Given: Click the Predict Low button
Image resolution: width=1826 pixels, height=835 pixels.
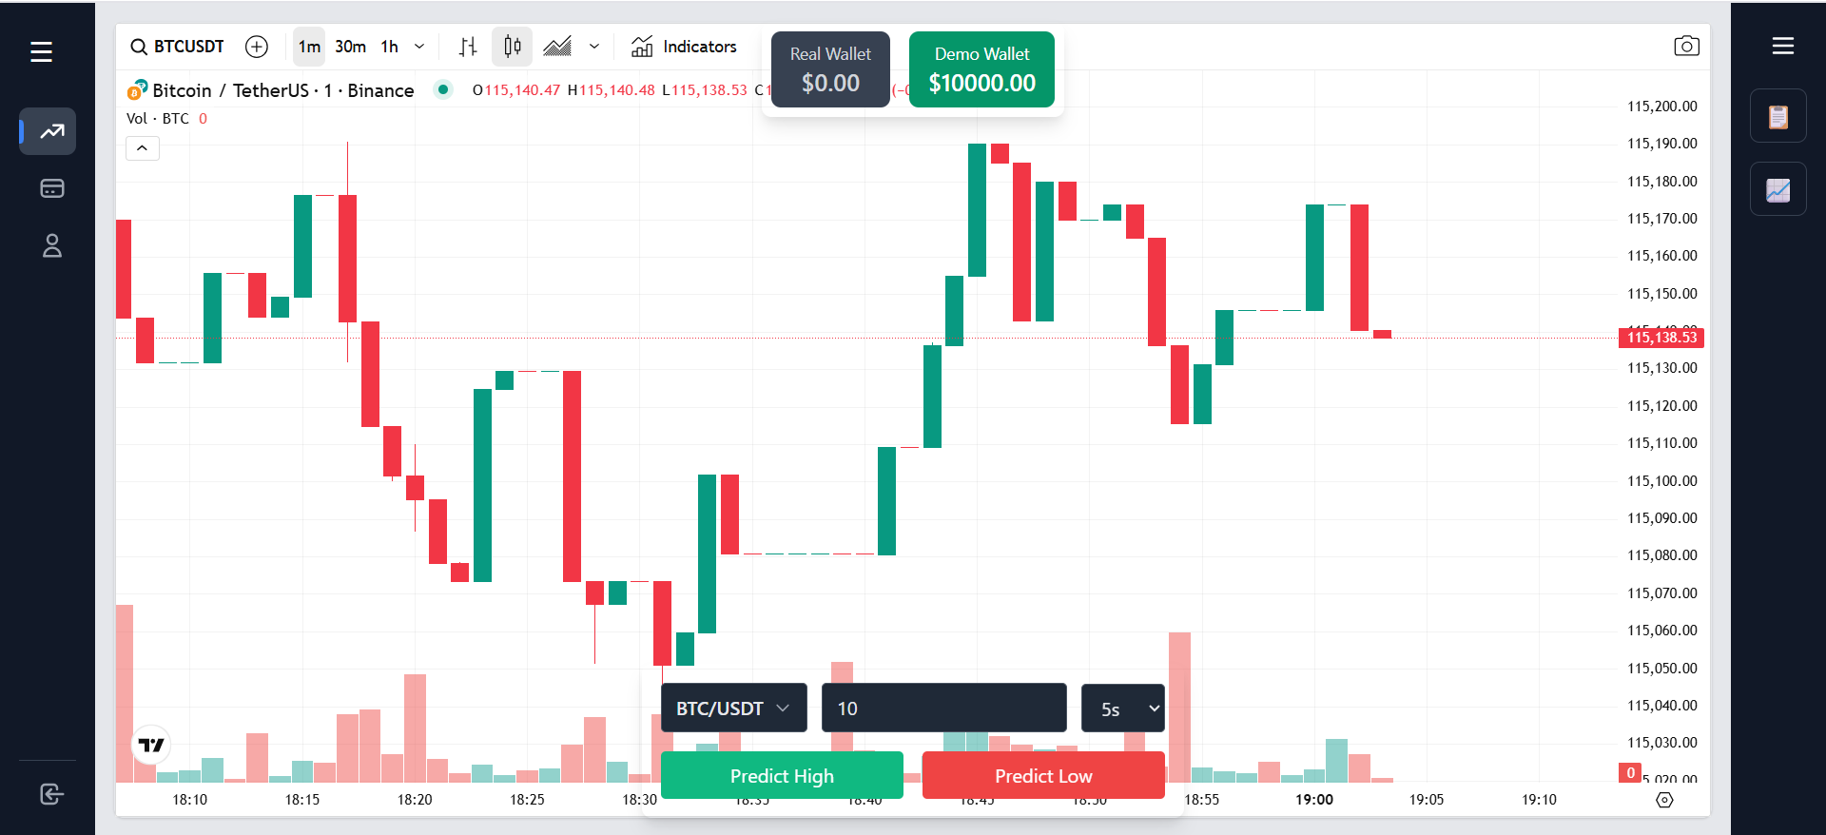Looking at the screenshot, I should [1043, 776].
